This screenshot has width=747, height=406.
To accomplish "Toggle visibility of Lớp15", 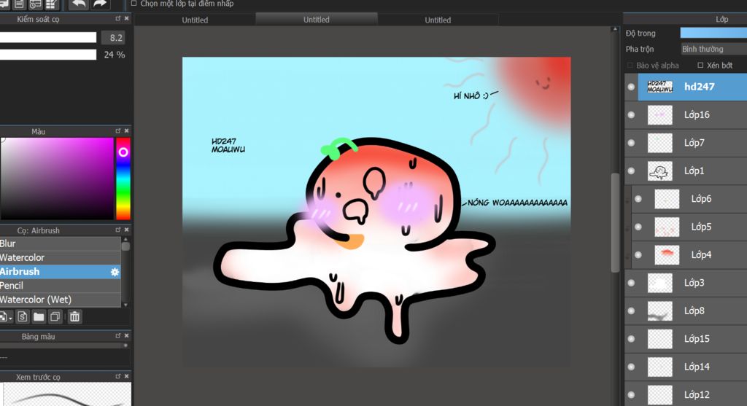I will (631, 339).
